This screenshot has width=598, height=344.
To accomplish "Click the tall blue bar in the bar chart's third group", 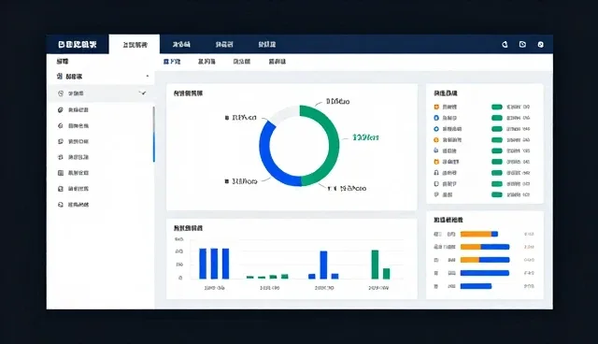I will (x=323, y=265).
